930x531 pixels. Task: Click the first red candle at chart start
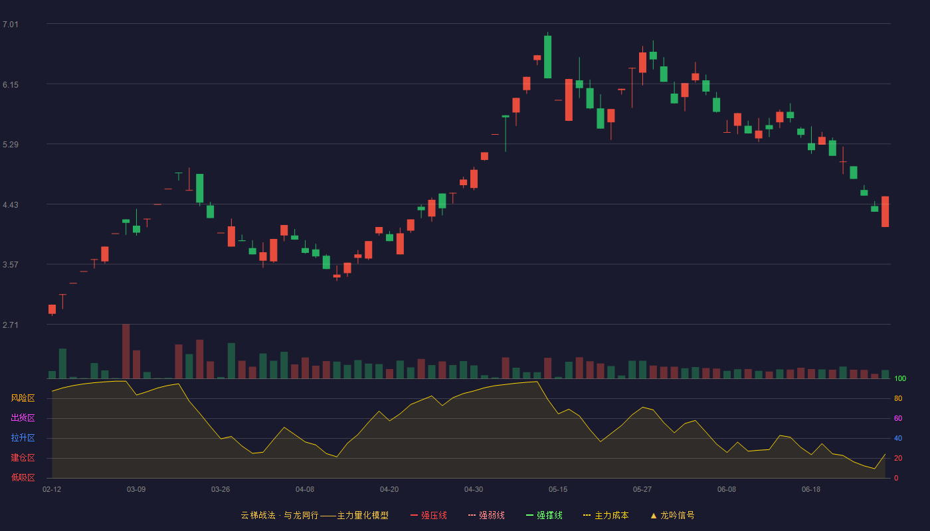pos(52,309)
